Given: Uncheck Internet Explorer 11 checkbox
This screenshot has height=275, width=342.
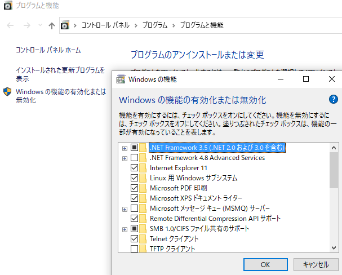Looking at the screenshot, I should [x=134, y=168].
